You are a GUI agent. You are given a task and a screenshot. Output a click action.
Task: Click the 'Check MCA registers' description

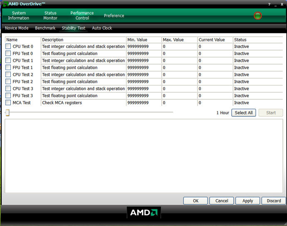click(62, 103)
